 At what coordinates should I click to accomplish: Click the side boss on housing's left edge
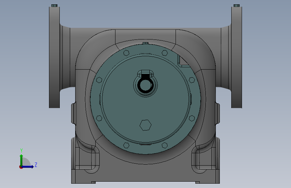click(x=74, y=113)
